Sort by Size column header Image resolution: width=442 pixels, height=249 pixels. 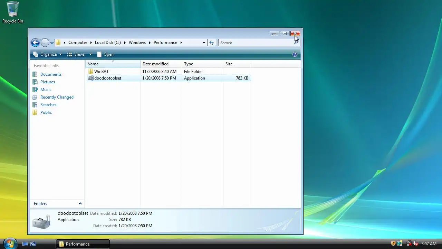237,64
